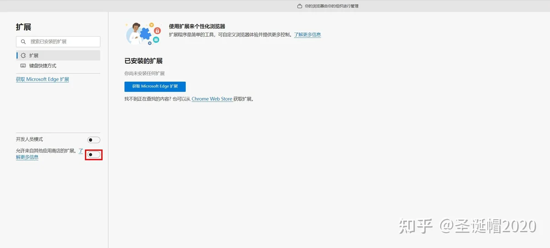Focus the 搜索已安装的扩展 search field

(x=58, y=42)
